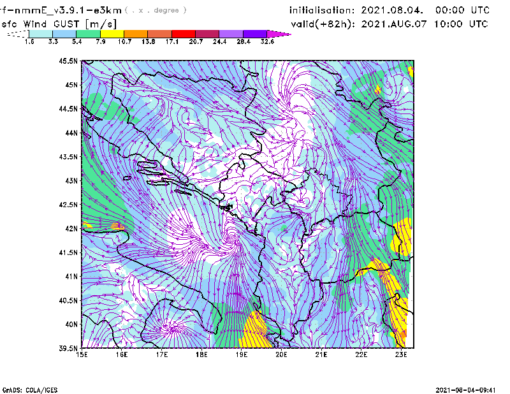The width and height of the screenshot is (510, 394).
Task: Click the salmon 13.8–17.1 legend swatch
Action: (x=160, y=34)
